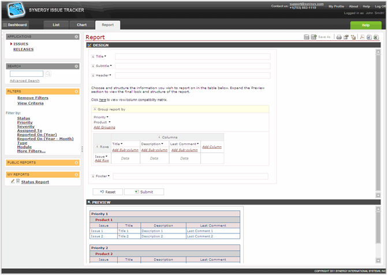Open My Profile in top menu
This screenshot has height=275, width=388.
pyautogui.click(x=336, y=6)
